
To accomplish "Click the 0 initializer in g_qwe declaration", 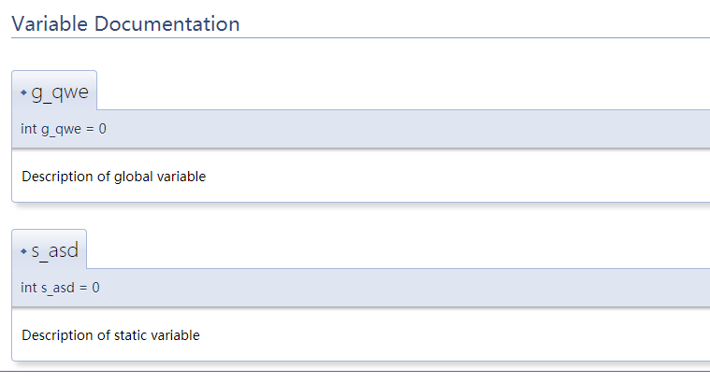I will click(102, 129).
